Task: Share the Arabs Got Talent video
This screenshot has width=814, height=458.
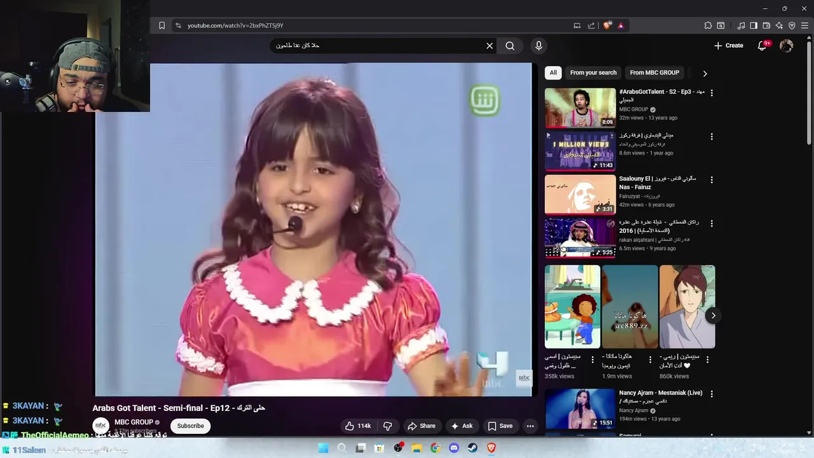Action: click(422, 426)
